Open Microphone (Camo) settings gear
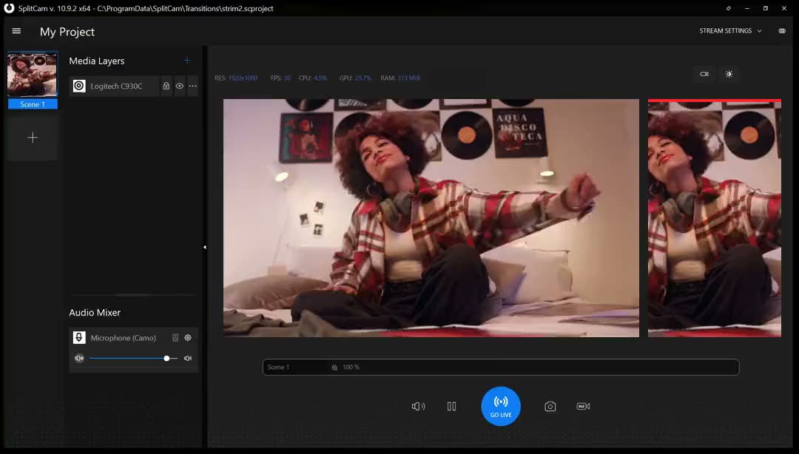 [x=188, y=338]
